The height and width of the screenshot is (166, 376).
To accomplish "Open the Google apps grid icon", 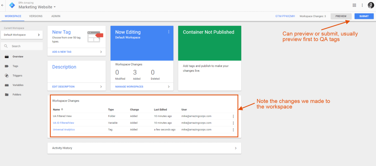I will tap(354, 5).
